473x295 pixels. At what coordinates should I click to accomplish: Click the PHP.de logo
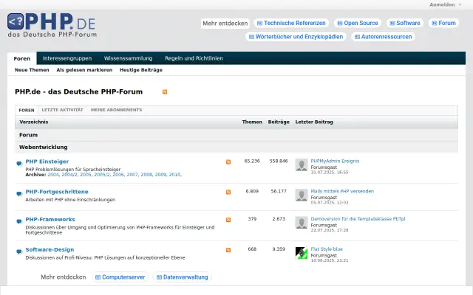(52, 25)
